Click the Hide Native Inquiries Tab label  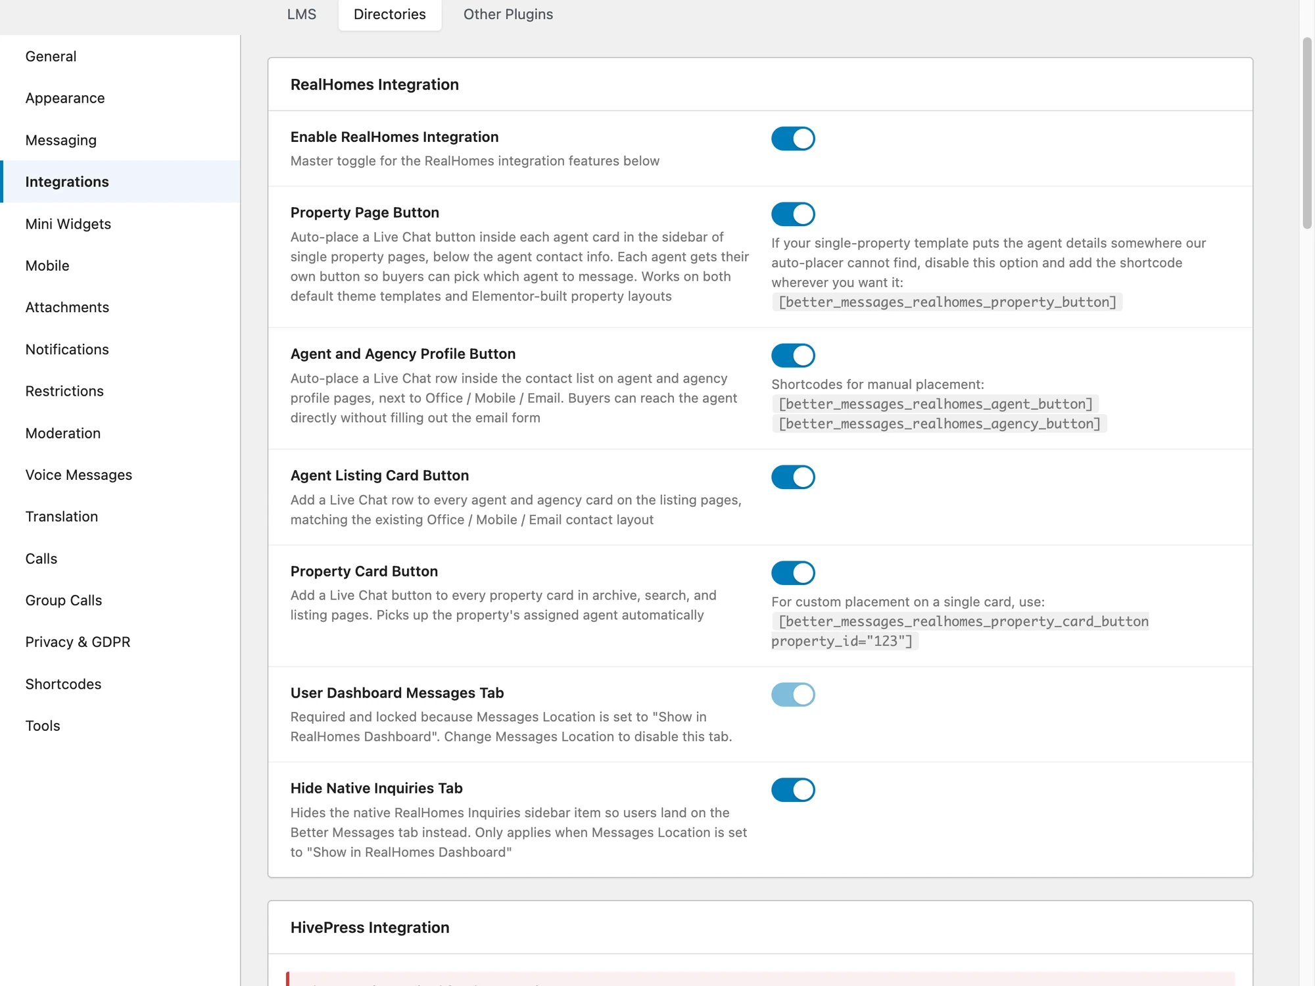(377, 789)
